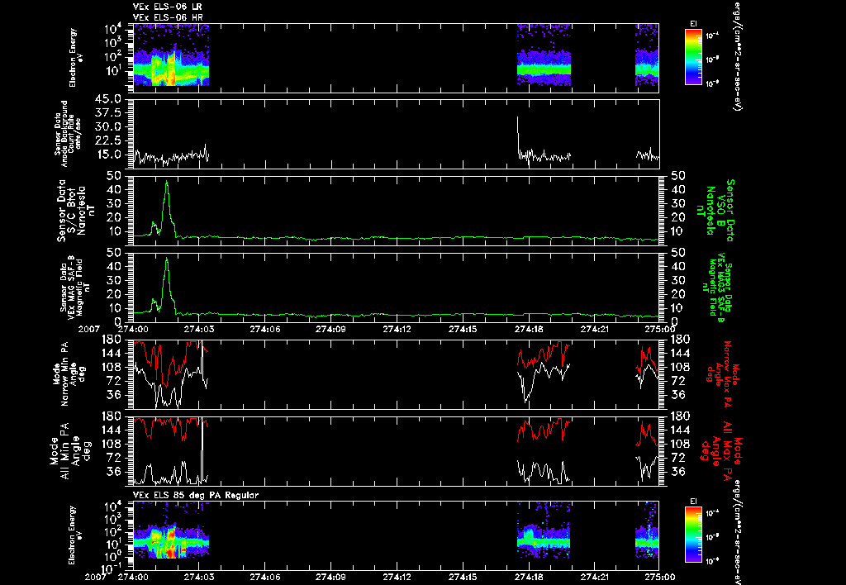Click the '22.5' tick on count rate axis
Screen dimensions: 846x585
click(x=110, y=140)
